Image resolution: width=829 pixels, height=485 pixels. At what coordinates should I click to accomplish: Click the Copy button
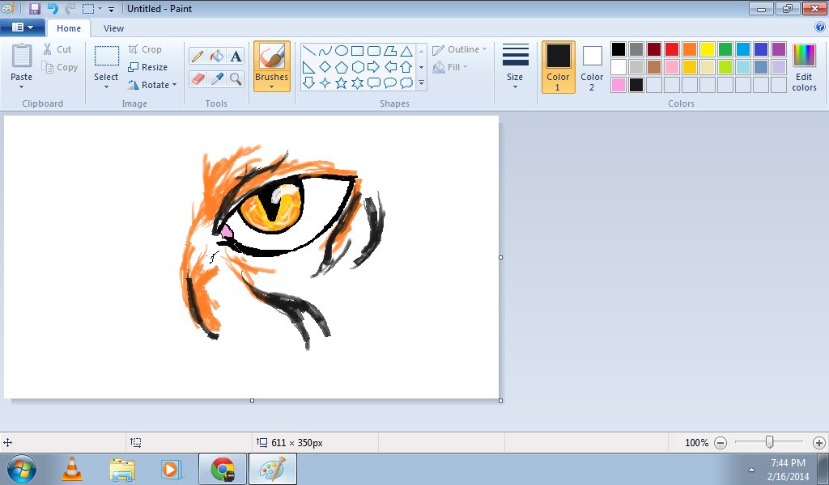pos(60,67)
